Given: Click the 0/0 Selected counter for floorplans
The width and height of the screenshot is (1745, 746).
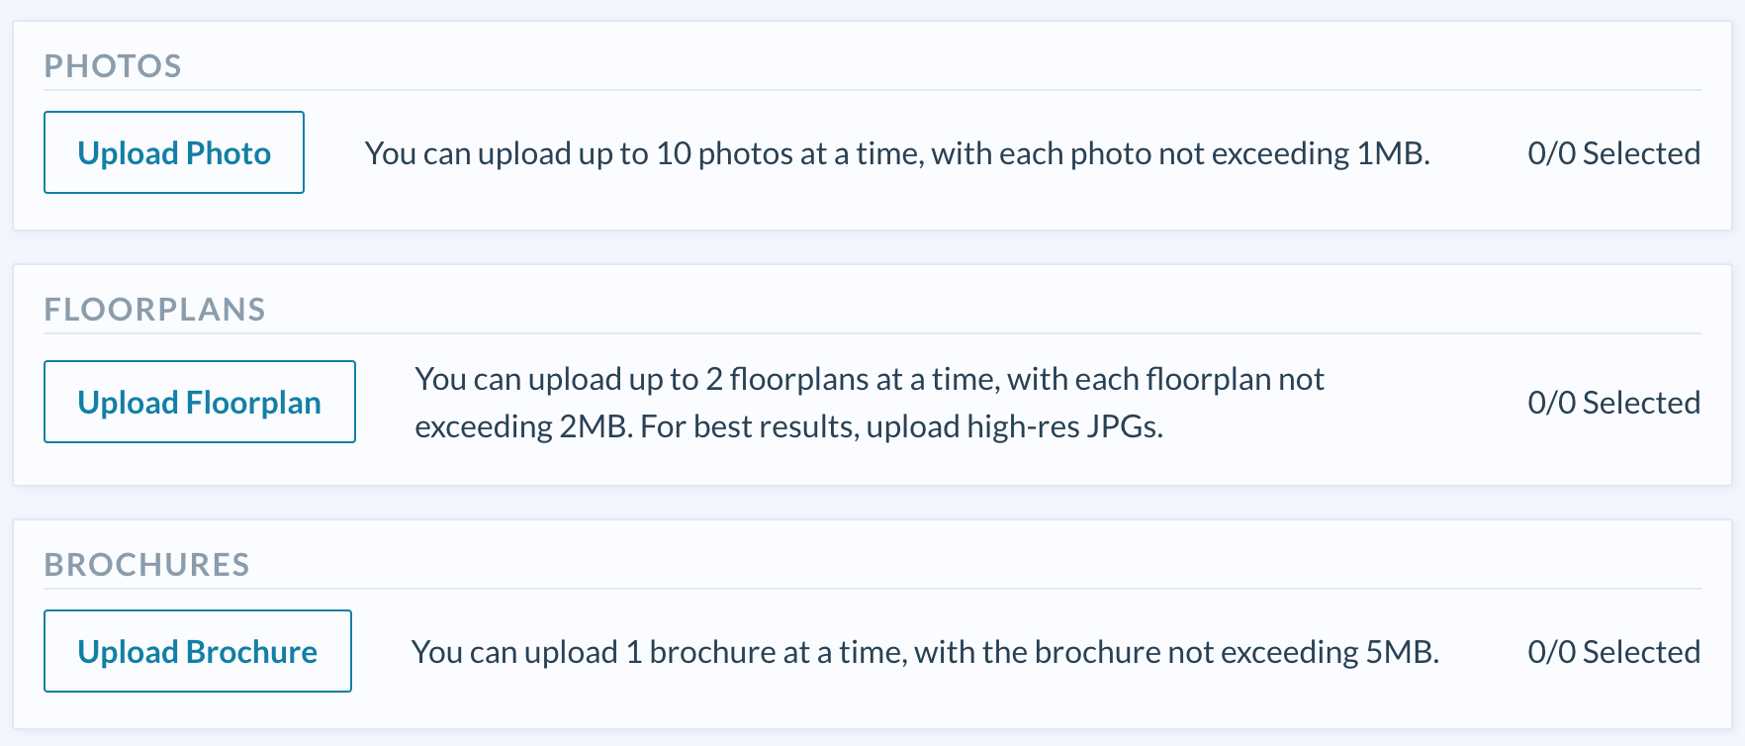Looking at the screenshot, I should point(1614,402).
